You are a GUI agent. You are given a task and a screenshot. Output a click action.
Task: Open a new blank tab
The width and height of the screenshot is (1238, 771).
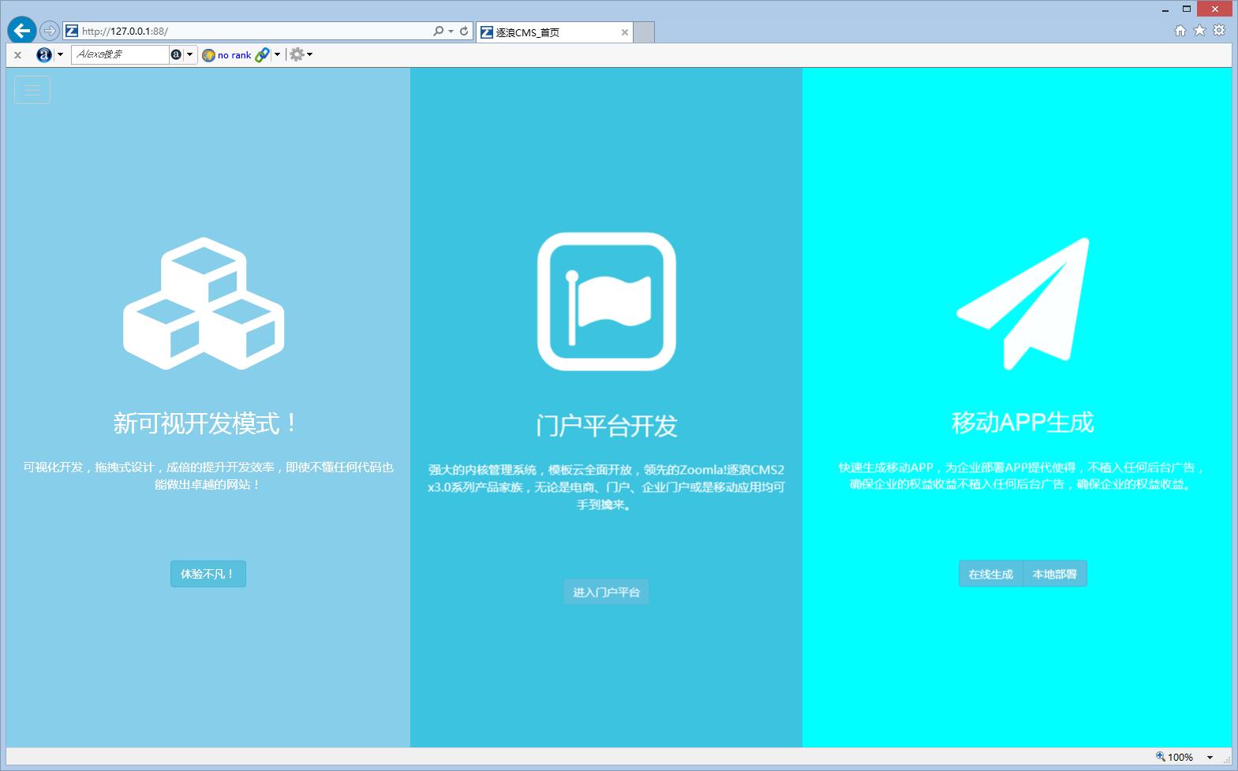(645, 32)
